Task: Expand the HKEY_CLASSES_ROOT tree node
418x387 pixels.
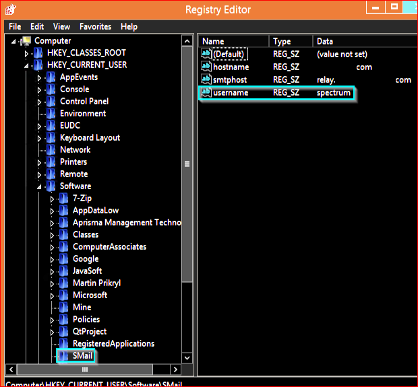Action: point(28,53)
